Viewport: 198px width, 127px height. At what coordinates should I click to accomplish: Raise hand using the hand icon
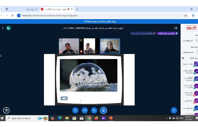(x=6, y=110)
